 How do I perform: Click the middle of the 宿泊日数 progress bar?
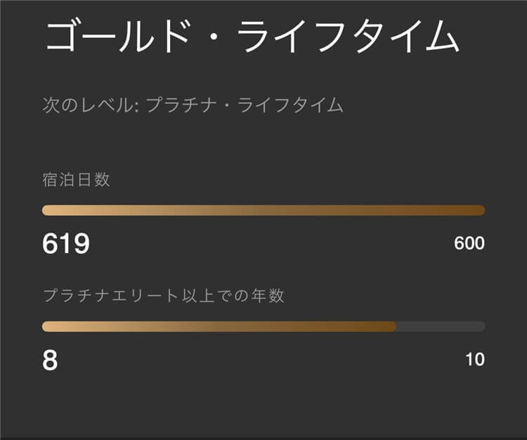(263, 210)
